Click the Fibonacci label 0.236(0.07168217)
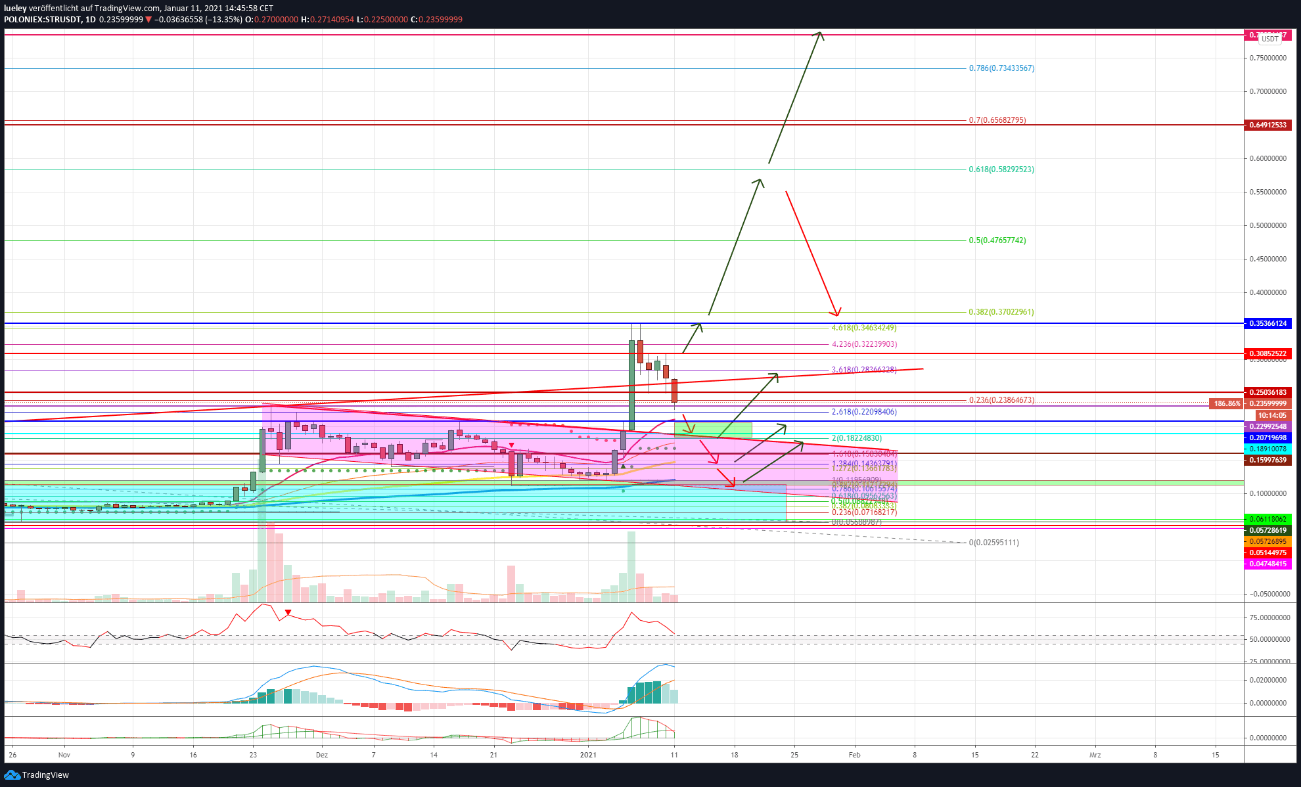 click(x=864, y=512)
